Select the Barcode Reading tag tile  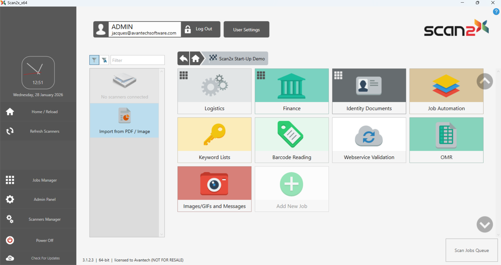coord(292,140)
